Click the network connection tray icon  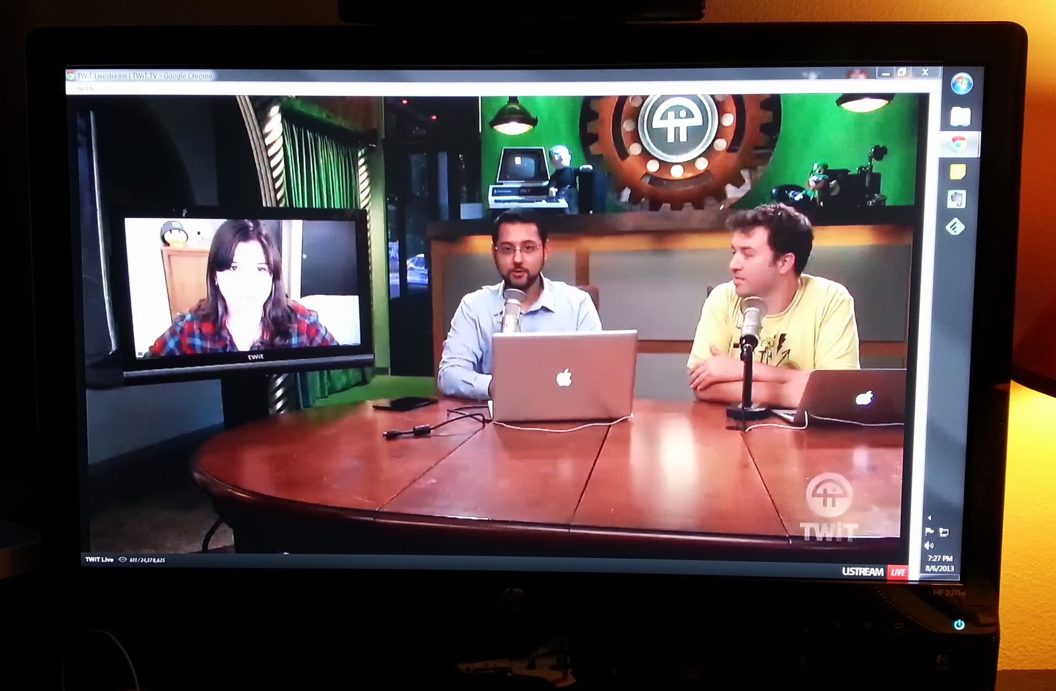click(x=944, y=532)
